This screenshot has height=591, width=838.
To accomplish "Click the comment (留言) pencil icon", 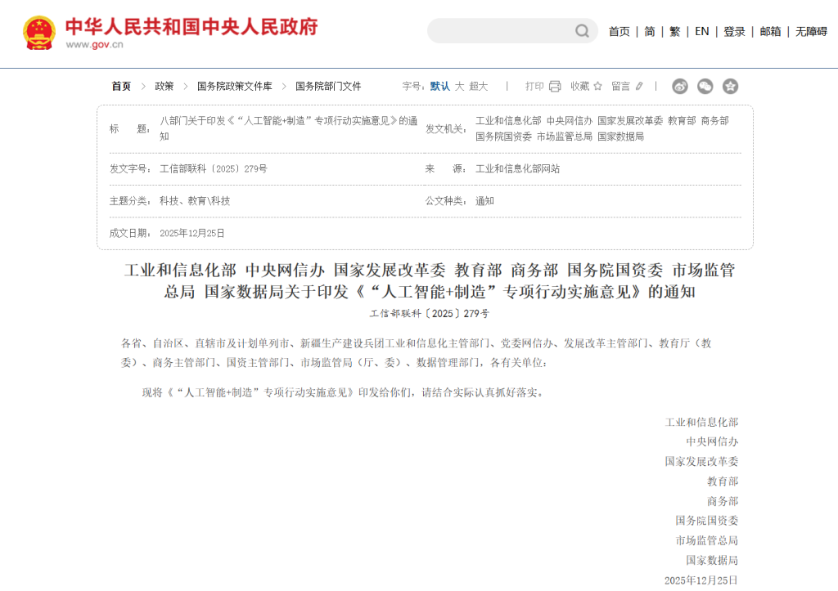I will [x=639, y=86].
